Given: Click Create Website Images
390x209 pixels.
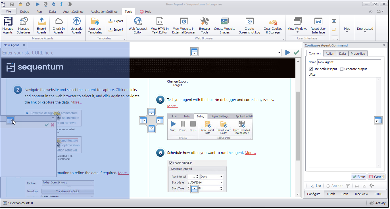Looking at the screenshot, I should [224, 25].
